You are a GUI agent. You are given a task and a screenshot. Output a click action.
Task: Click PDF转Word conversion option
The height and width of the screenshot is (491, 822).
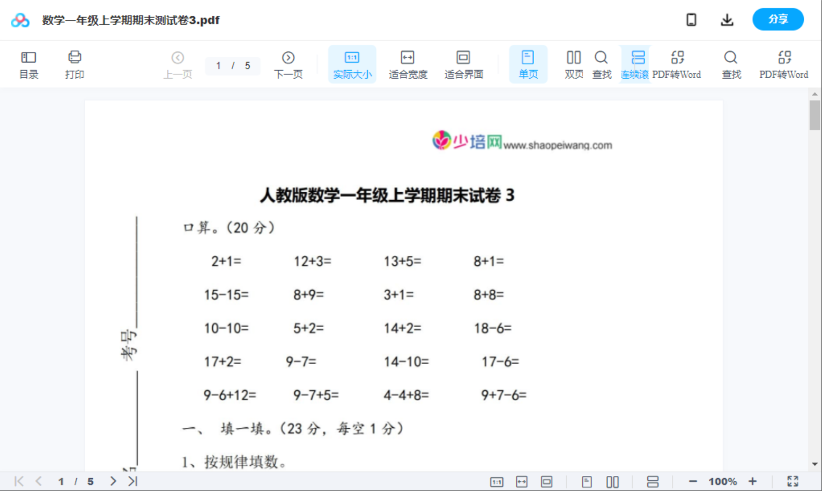678,63
